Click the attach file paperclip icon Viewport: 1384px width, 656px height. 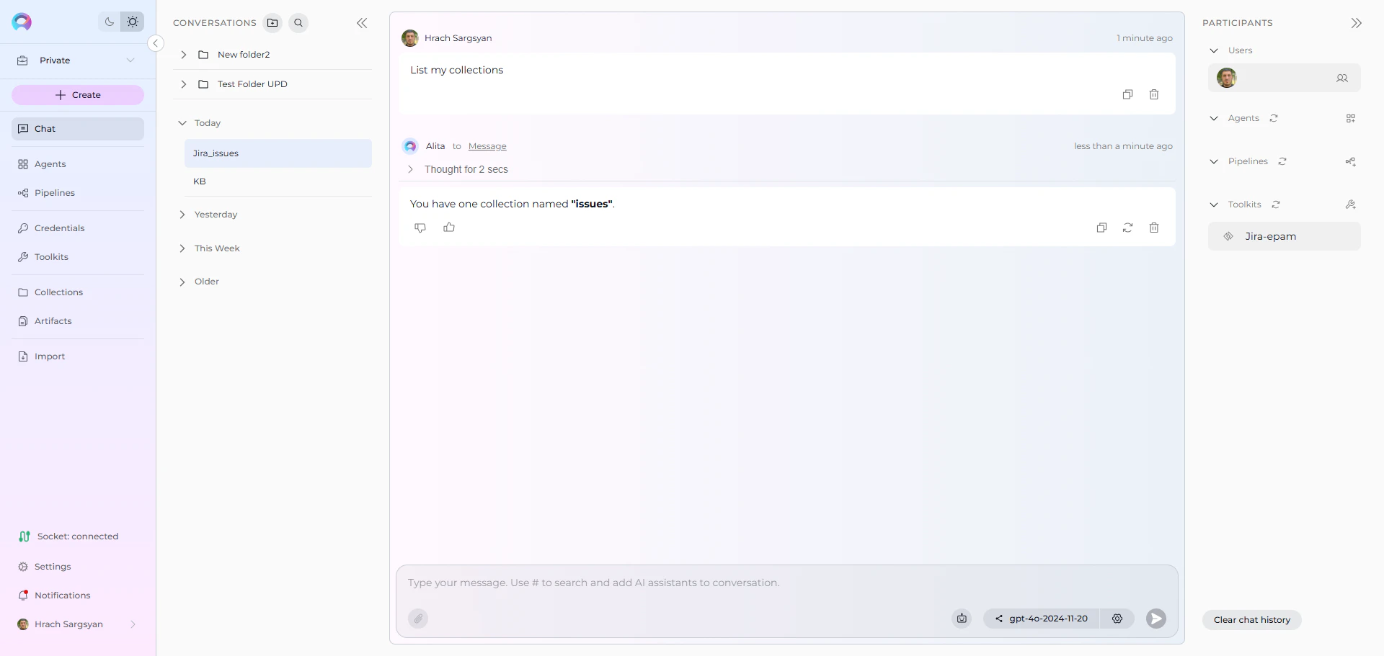click(418, 619)
